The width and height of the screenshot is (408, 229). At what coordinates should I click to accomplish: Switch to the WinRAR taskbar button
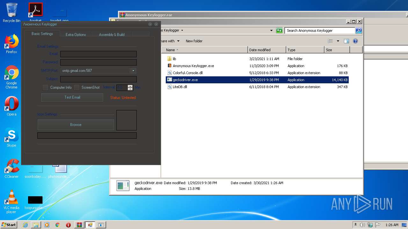pos(79,225)
